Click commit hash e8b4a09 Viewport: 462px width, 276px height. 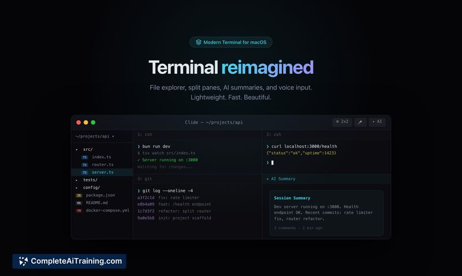146,204
